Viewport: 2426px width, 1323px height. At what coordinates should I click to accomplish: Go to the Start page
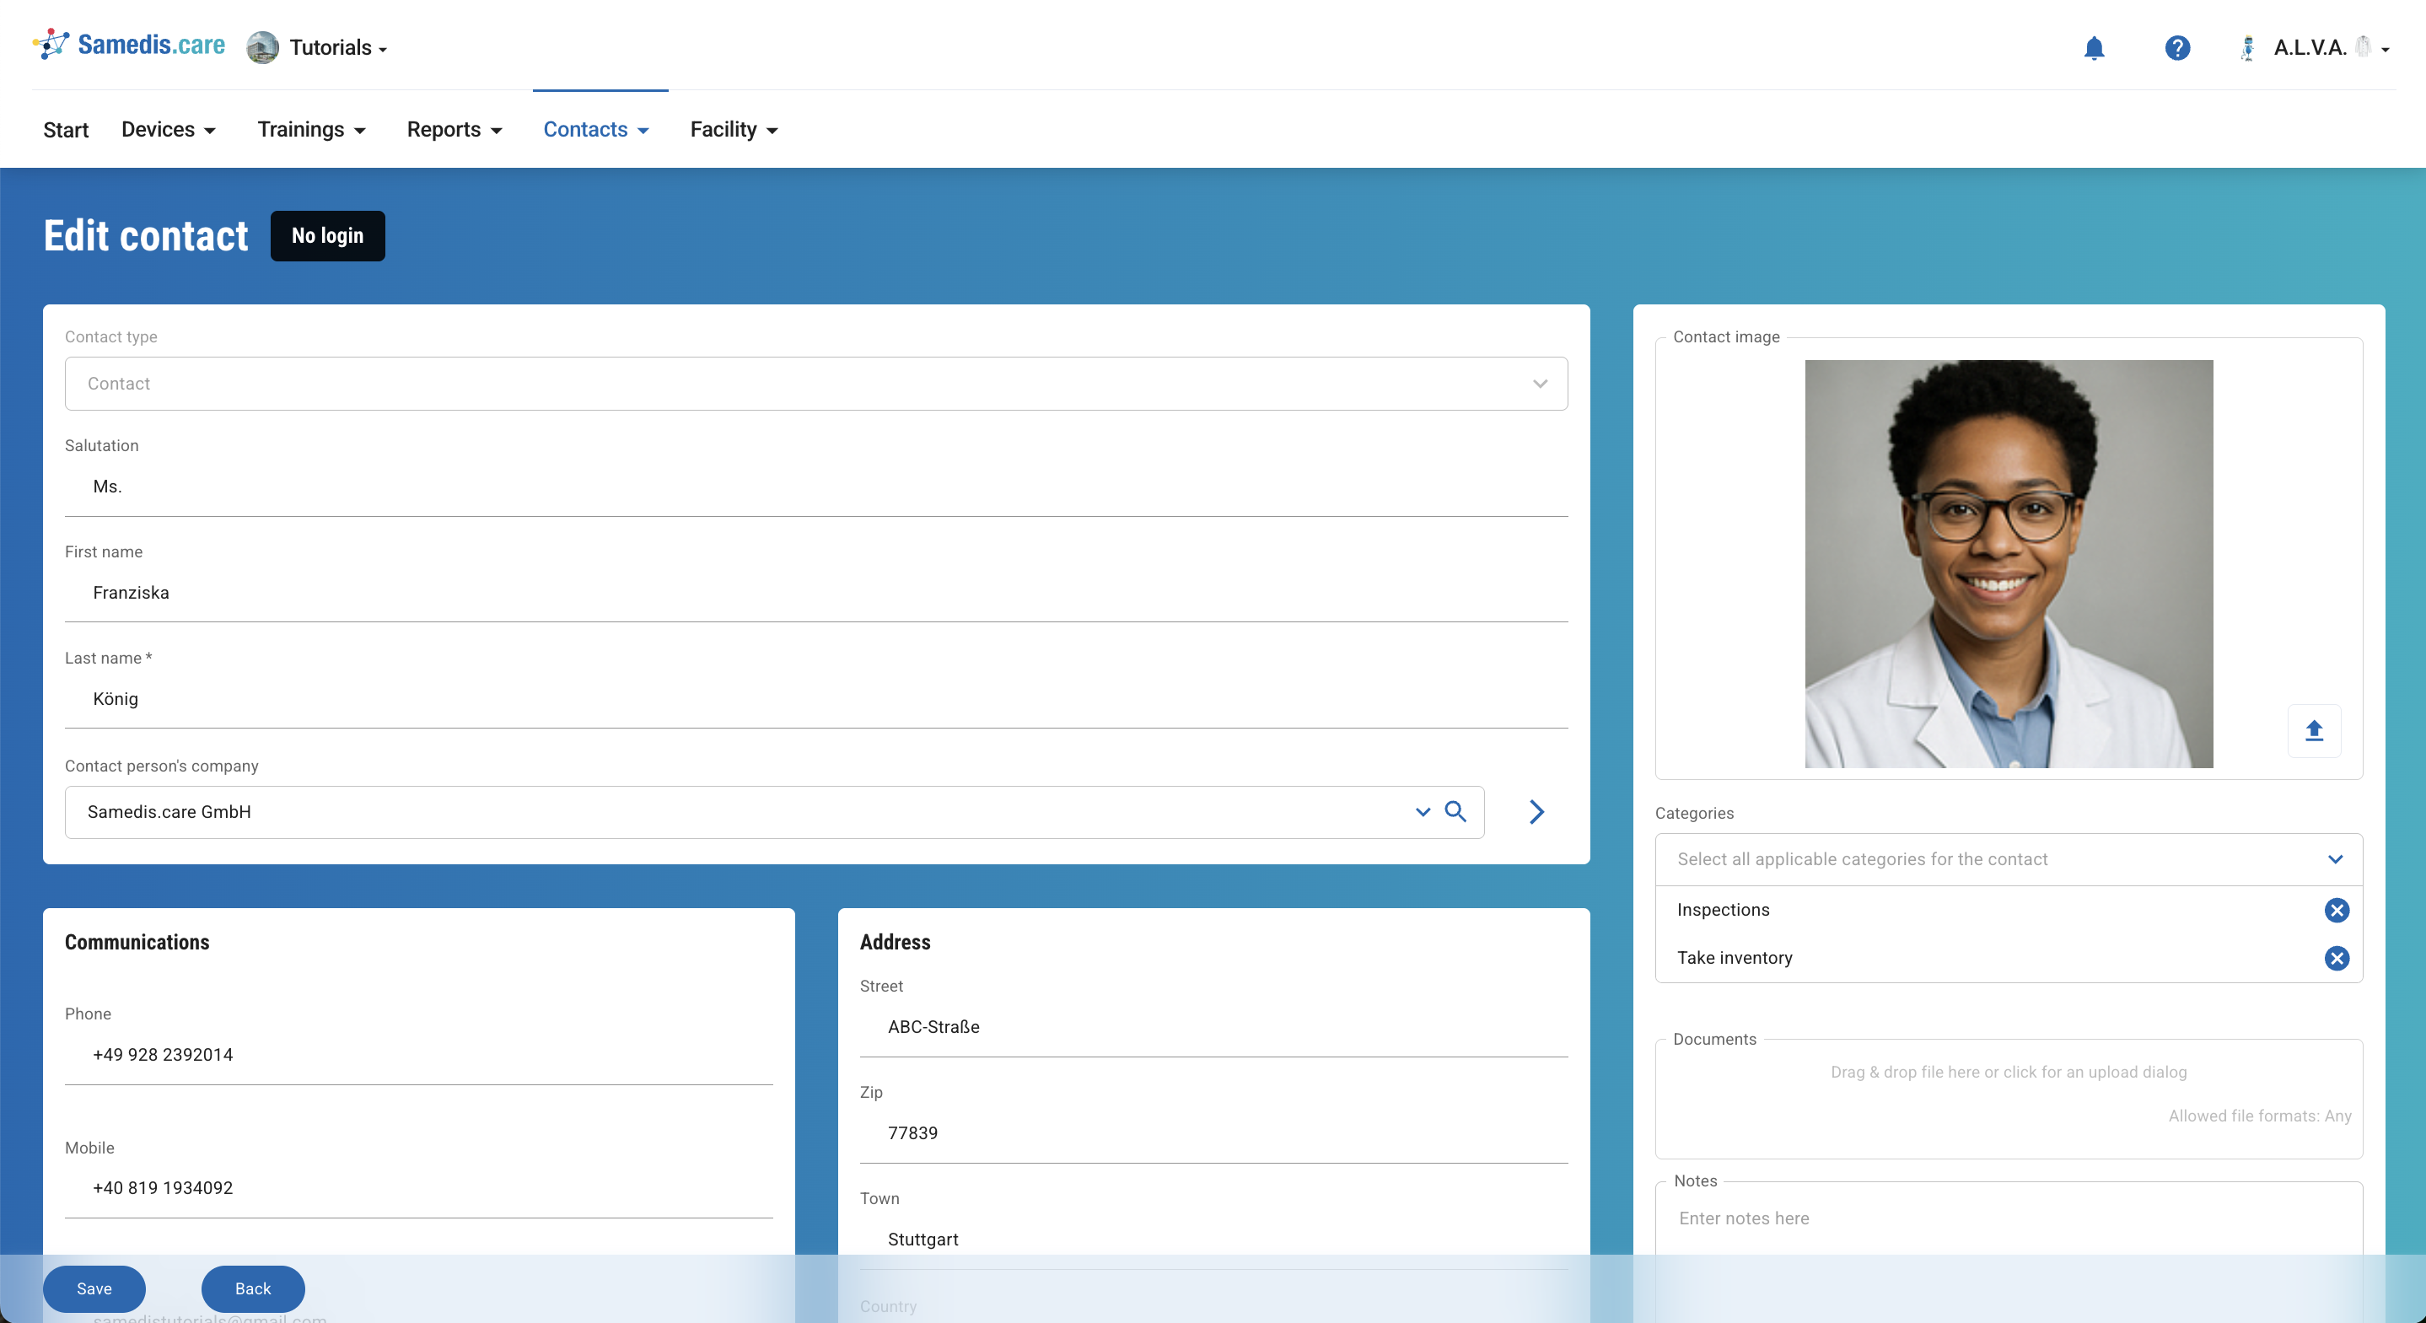pyautogui.click(x=66, y=129)
